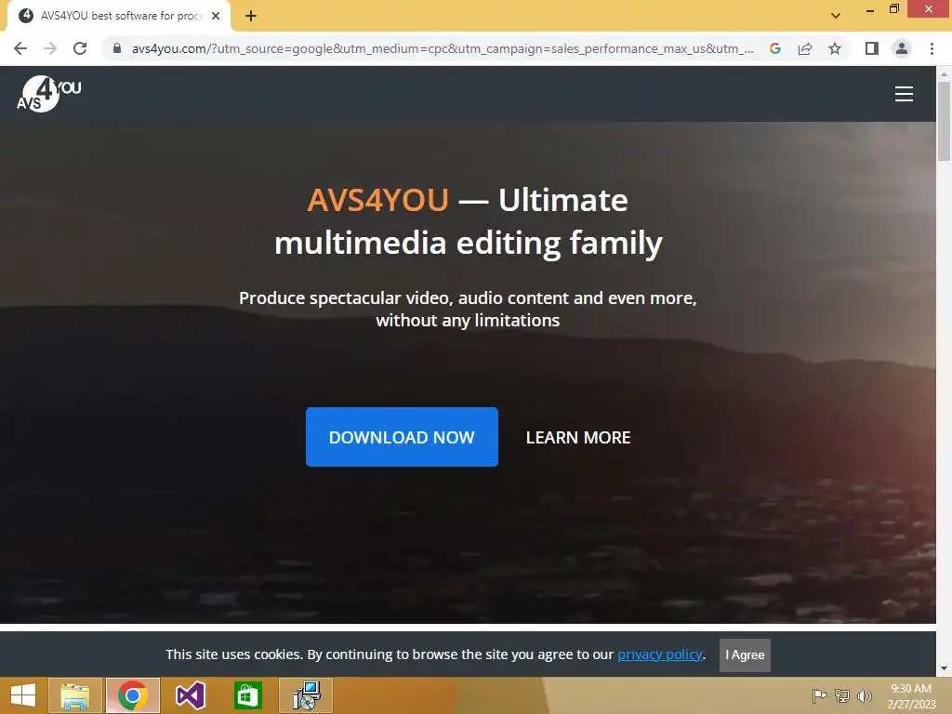Click the installer setup taskbar icon
Viewport: 952px width, 714px height.
(306, 695)
